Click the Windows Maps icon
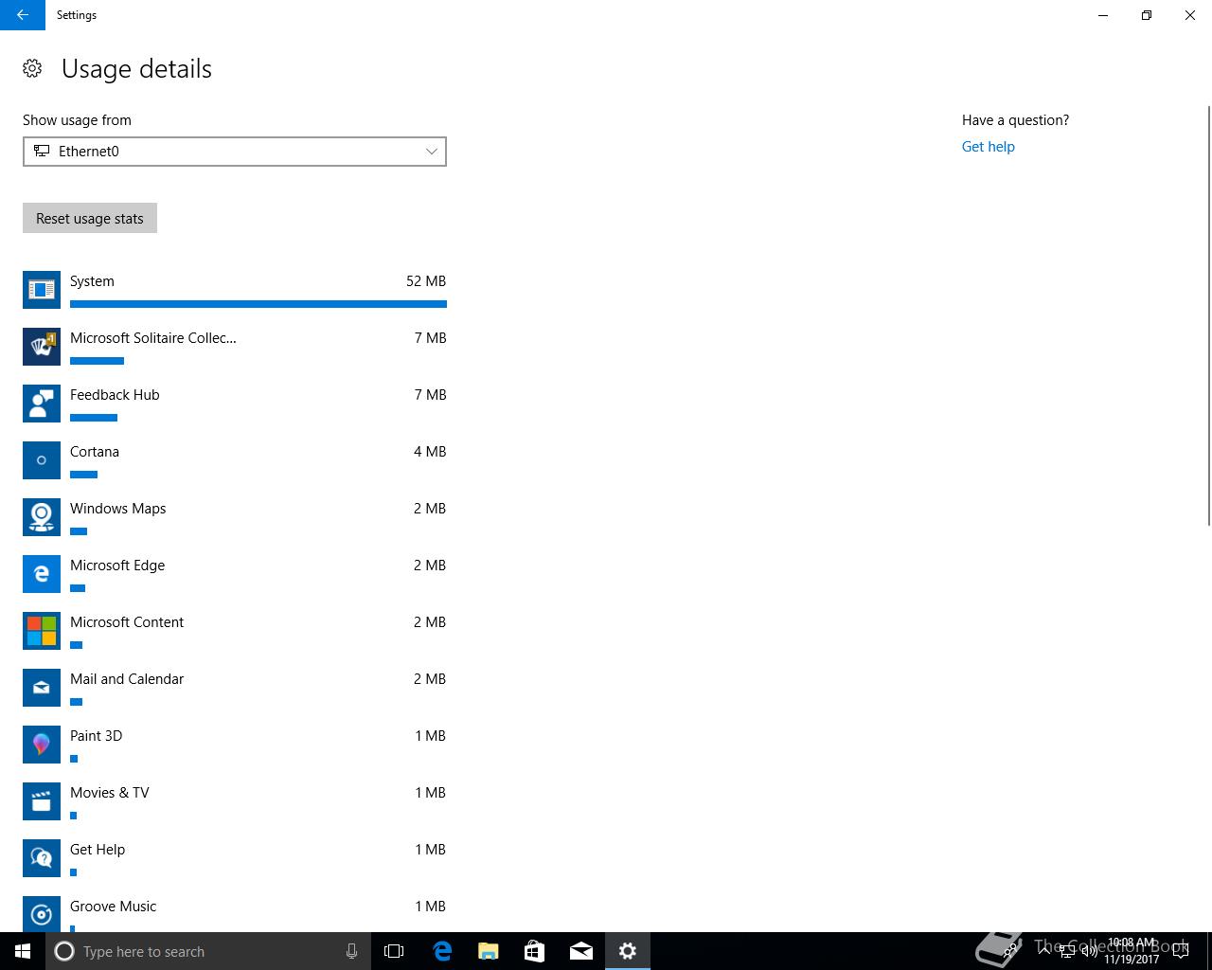This screenshot has width=1212, height=970. [42, 517]
